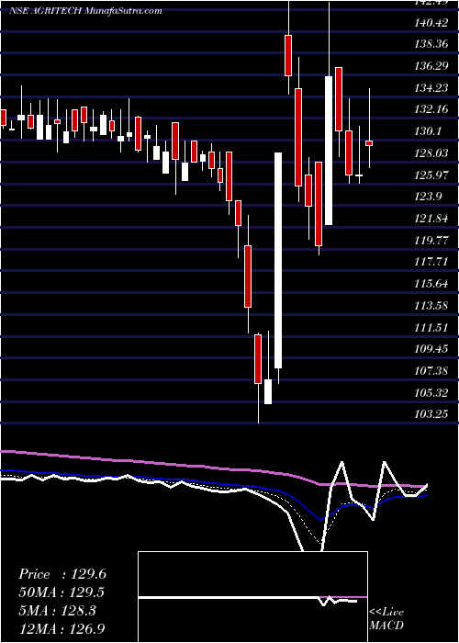
Task: Click the 117.71 price axis label
Action: [x=431, y=262]
